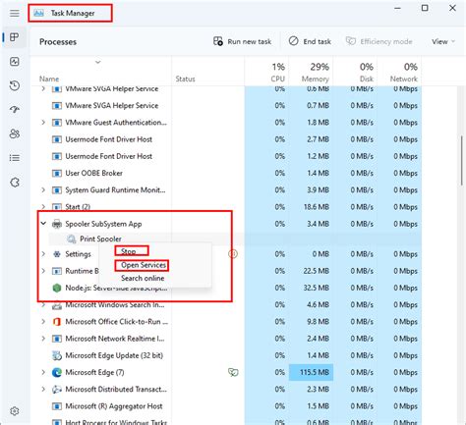Expand the VMware Guest Authentication entry
This screenshot has height=425, width=466.
[43, 122]
